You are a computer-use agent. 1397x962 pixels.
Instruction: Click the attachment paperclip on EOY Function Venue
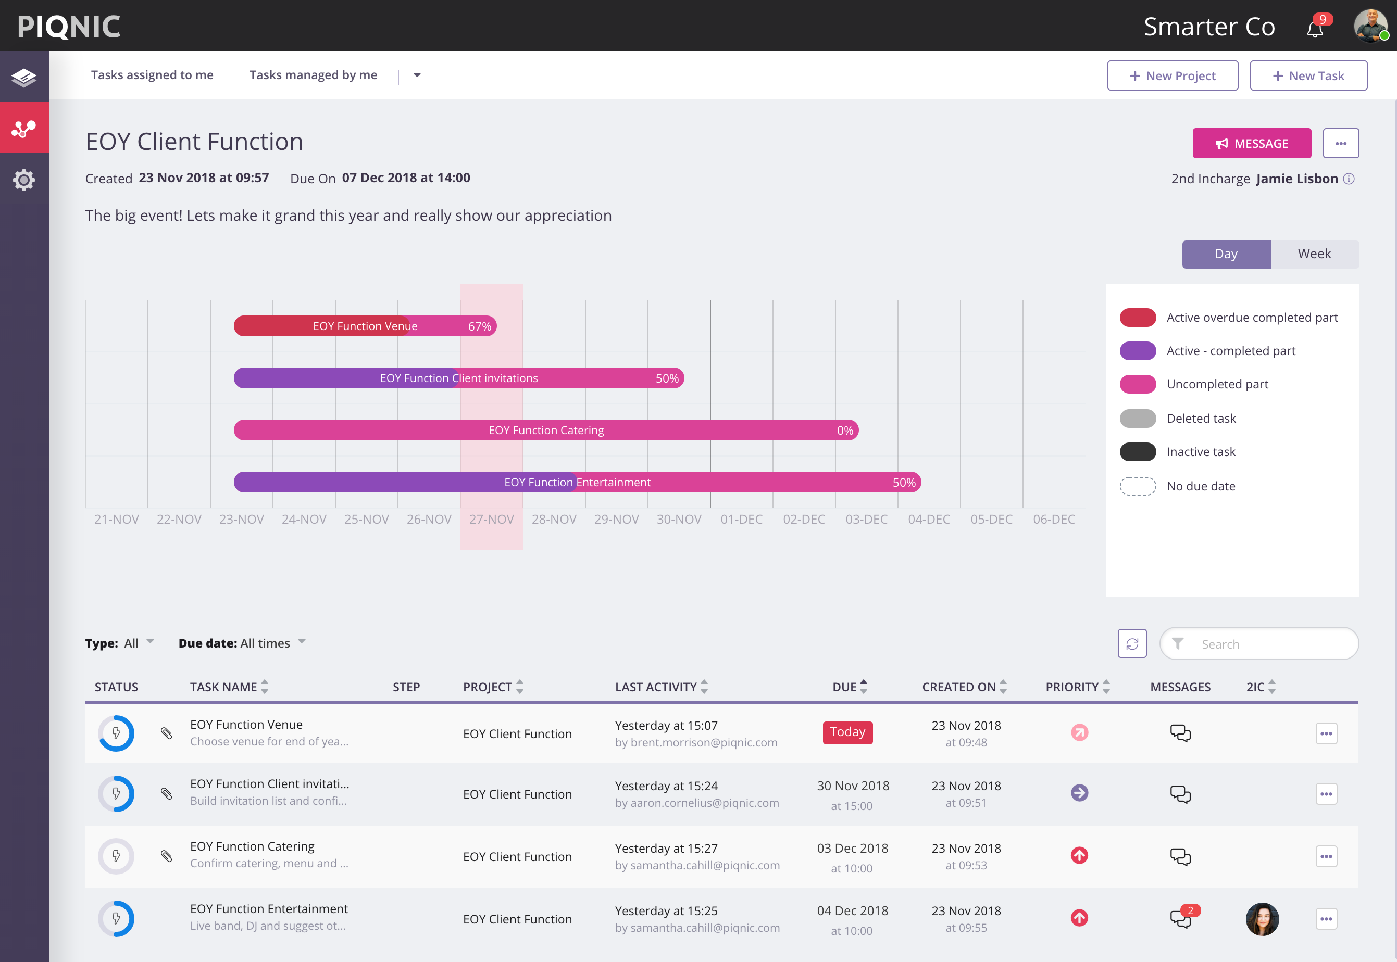[167, 733]
